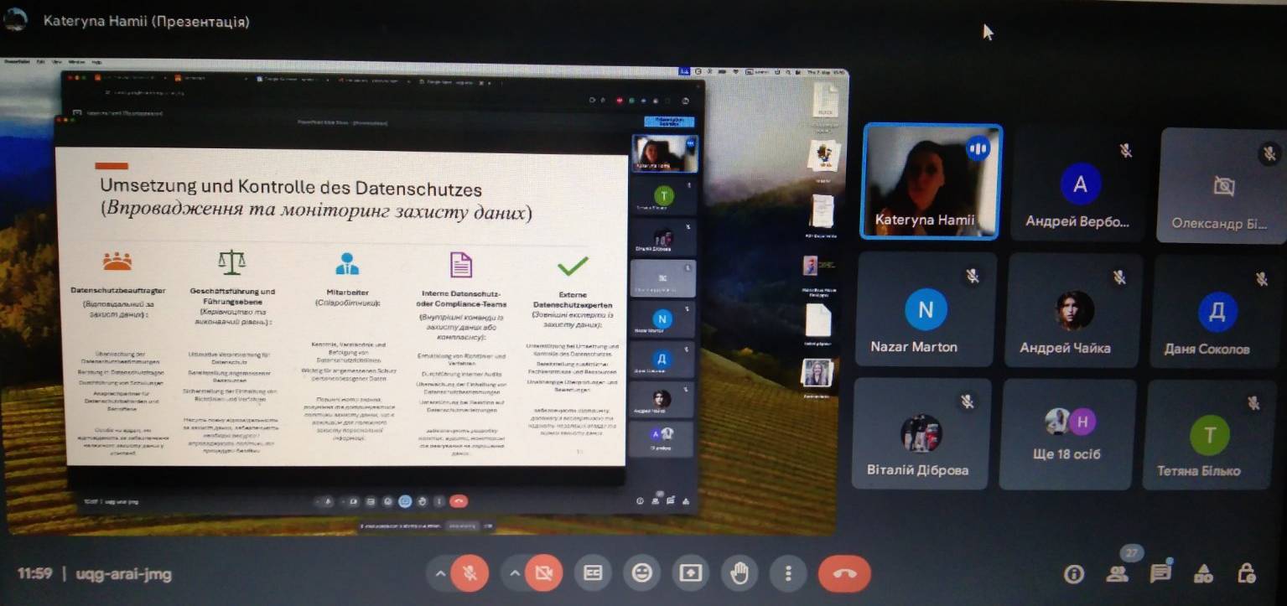Click muted mic icon on Nazar Marton tile
Viewport: 1287px width, 606px height.
973,275
